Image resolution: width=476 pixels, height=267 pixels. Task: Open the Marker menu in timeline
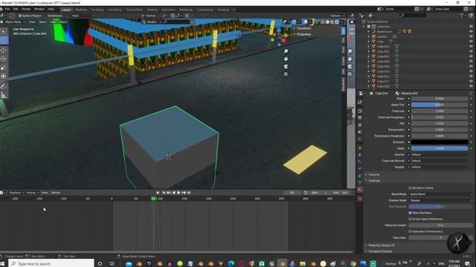click(56, 193)
